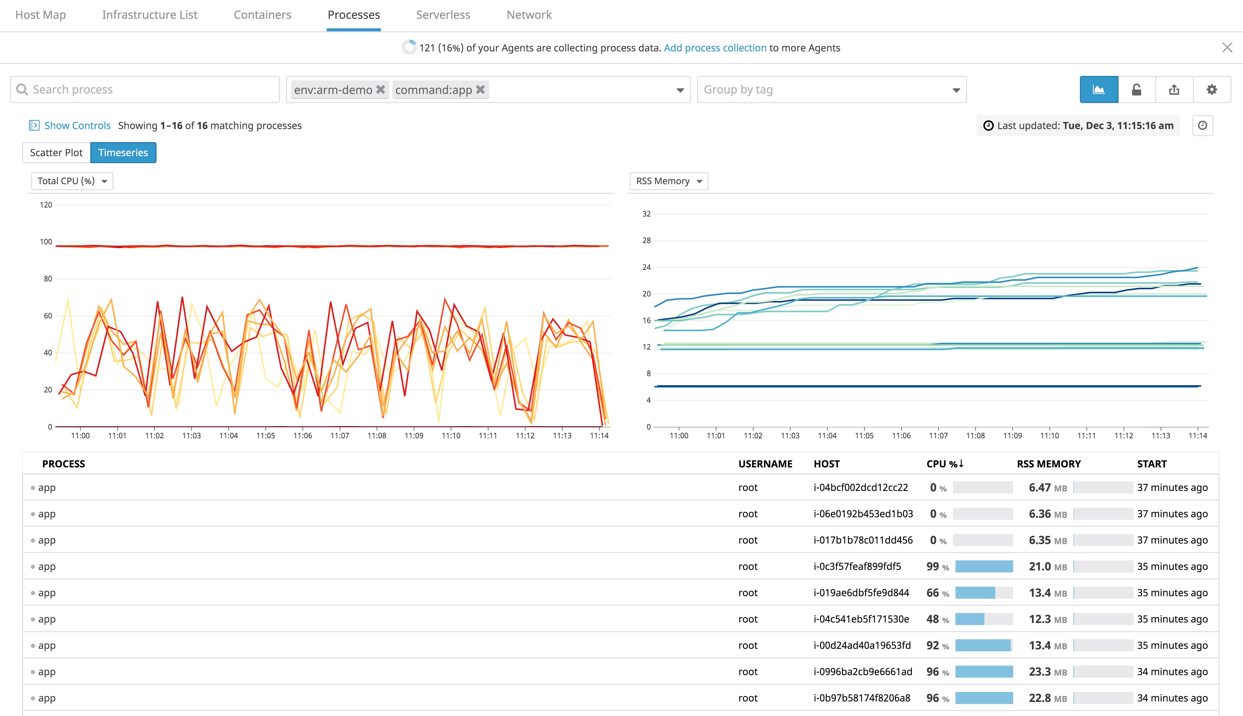Open the Total CPU (%) metric dropdown
1243x716 pixels.
tap(72, 181)
